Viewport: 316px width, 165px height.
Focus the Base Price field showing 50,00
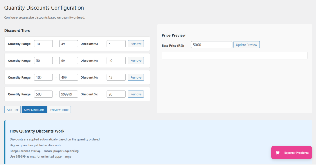click(211, 45)
